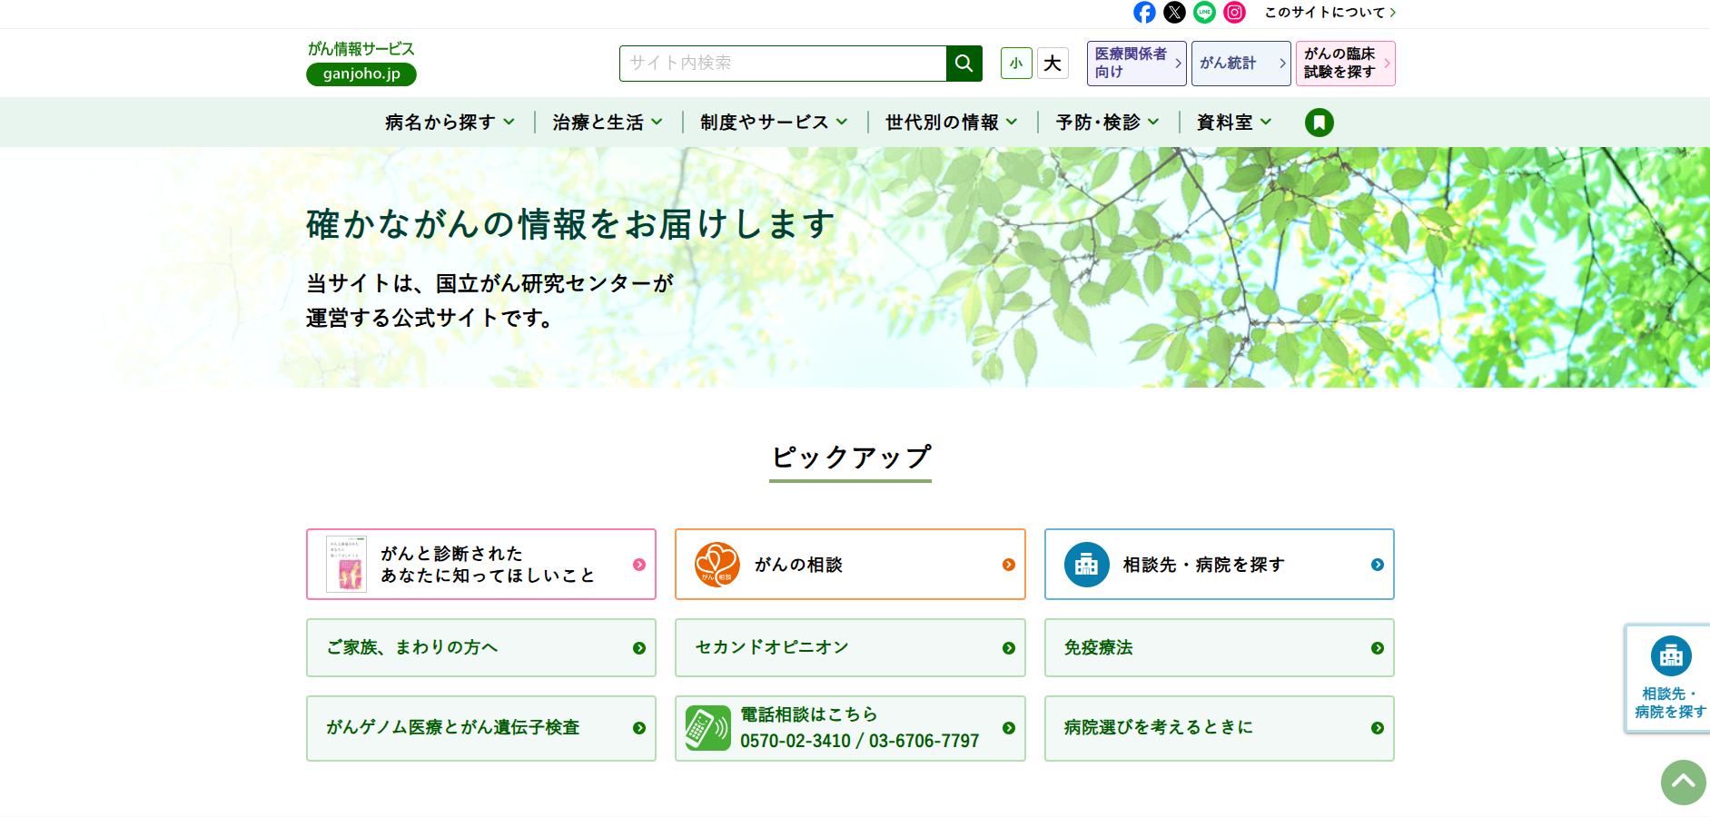Expand the 治療と生活 dropdown
Screen dimensions: 1710x817
[x=607, y=123]
